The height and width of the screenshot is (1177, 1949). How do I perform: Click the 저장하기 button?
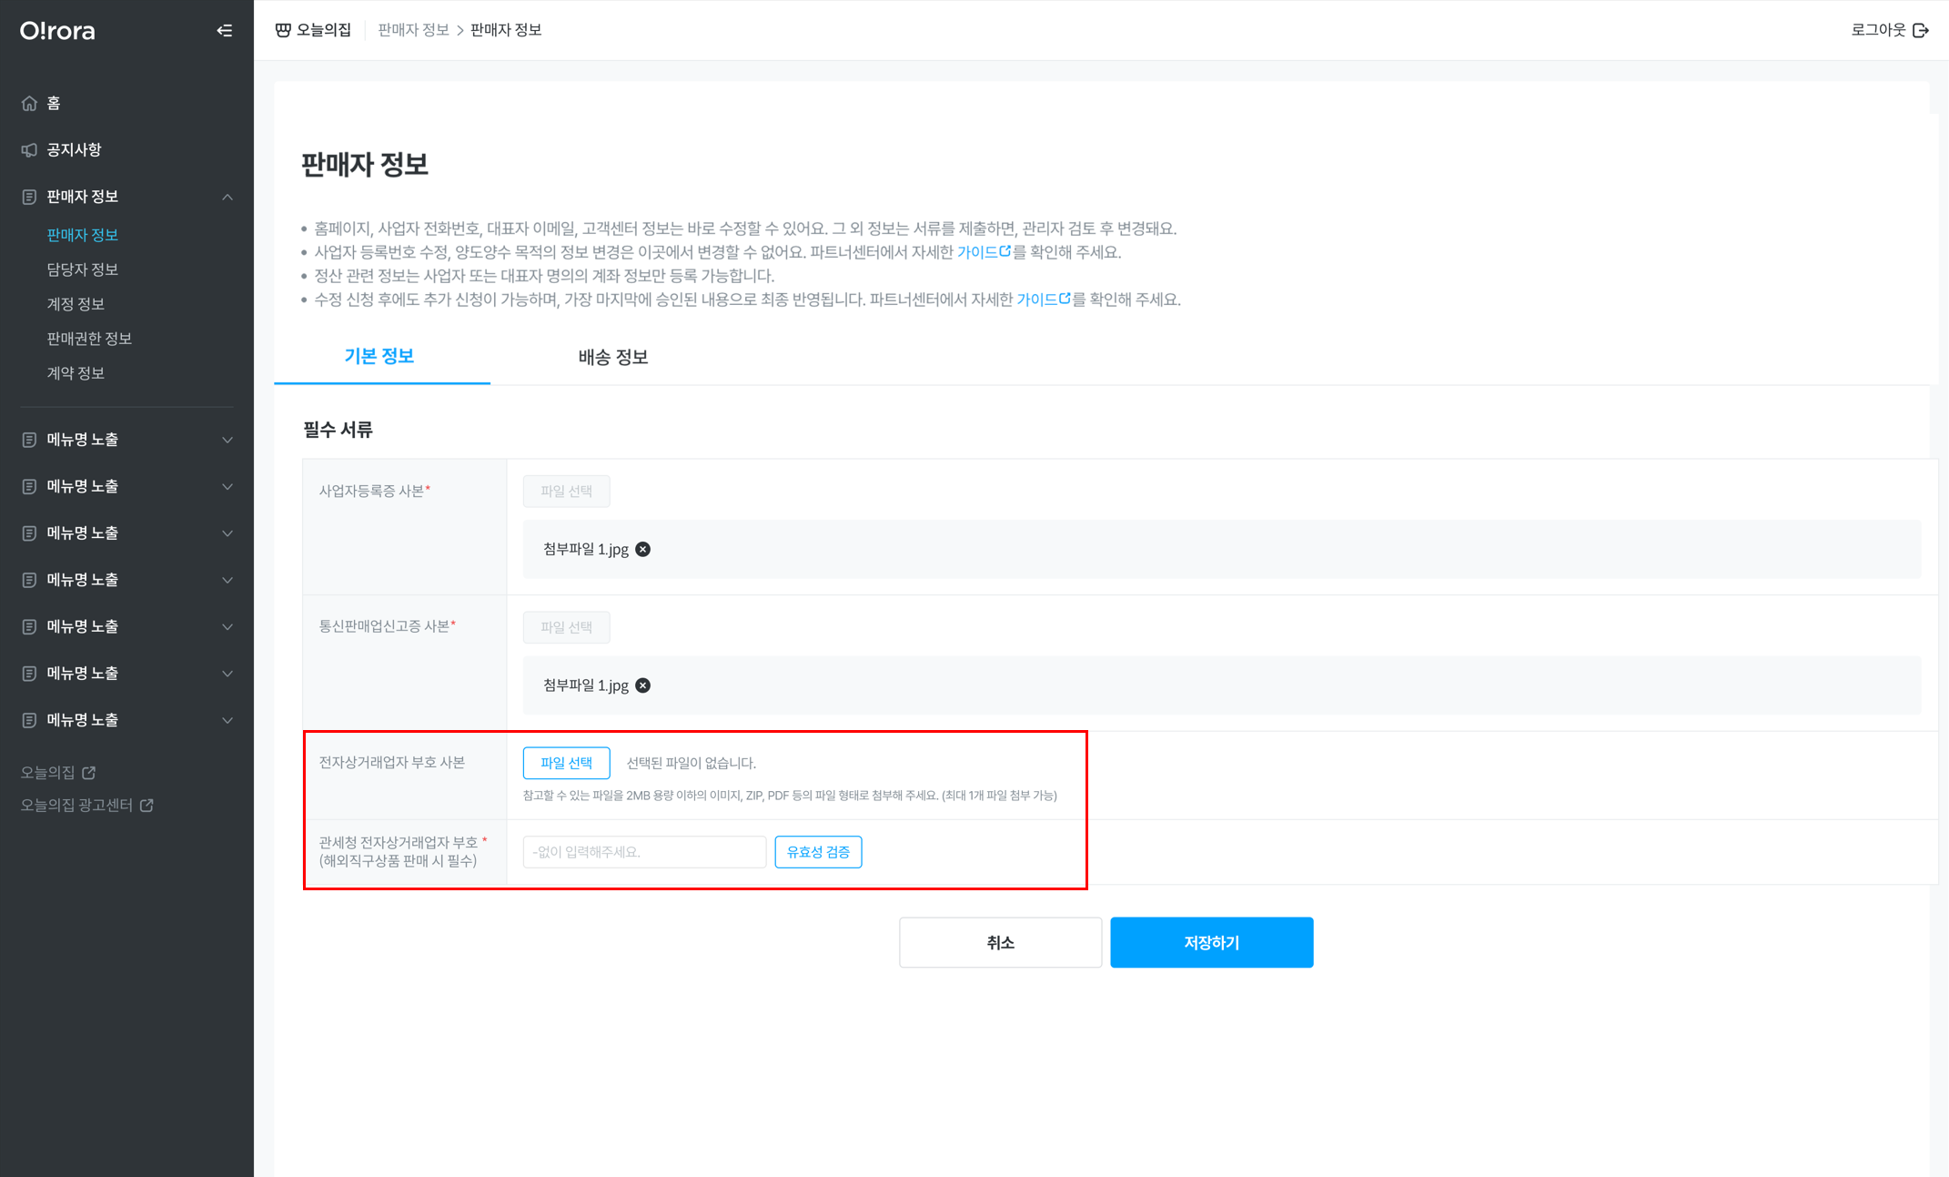(x=1211, y=942)
